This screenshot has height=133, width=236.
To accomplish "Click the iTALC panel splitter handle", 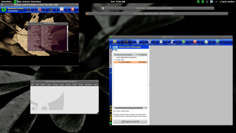I will [x=149, y=85].
